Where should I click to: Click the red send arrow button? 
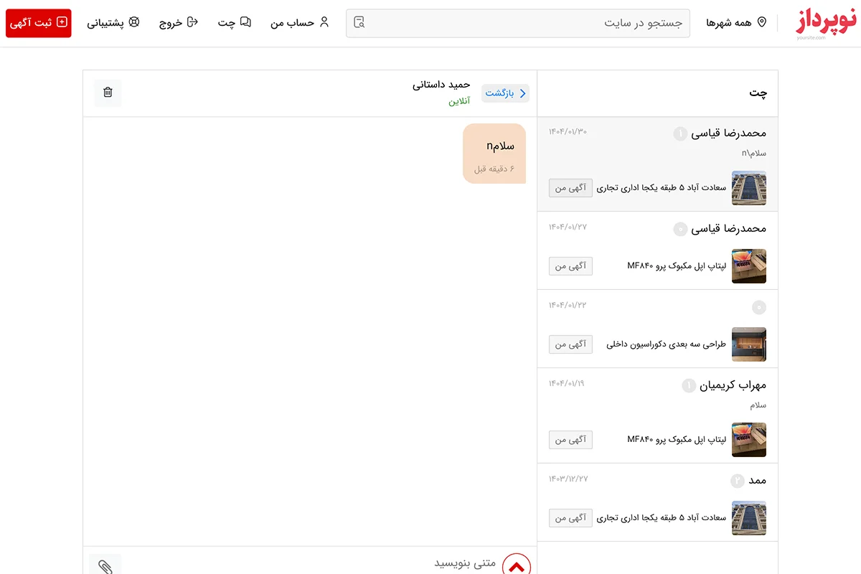click(x=517, y=565)
